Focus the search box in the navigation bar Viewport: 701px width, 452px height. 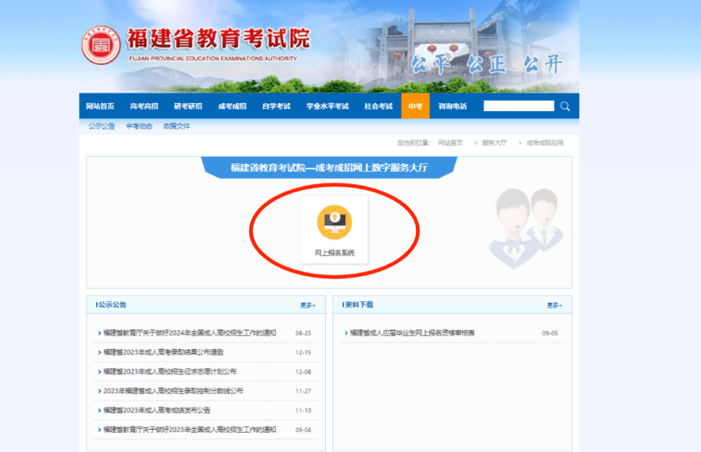[519, 106]
